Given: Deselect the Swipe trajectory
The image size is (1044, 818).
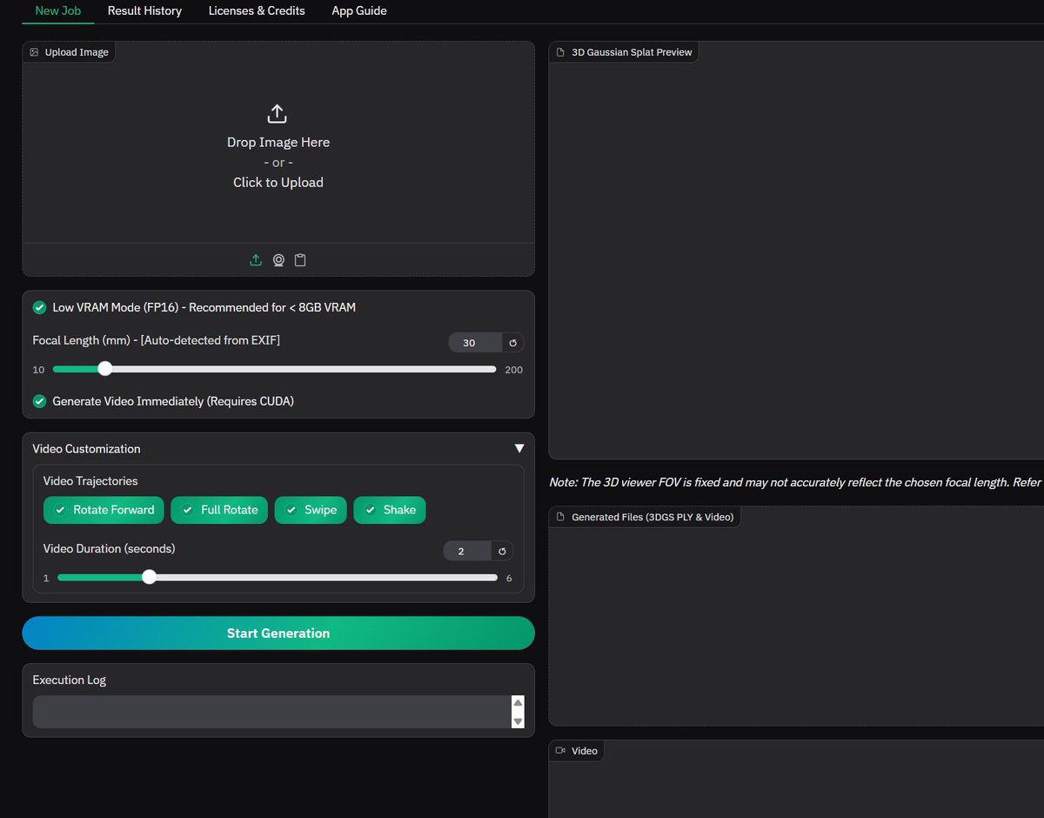Looking at the screenshot, I should point(311,510).
